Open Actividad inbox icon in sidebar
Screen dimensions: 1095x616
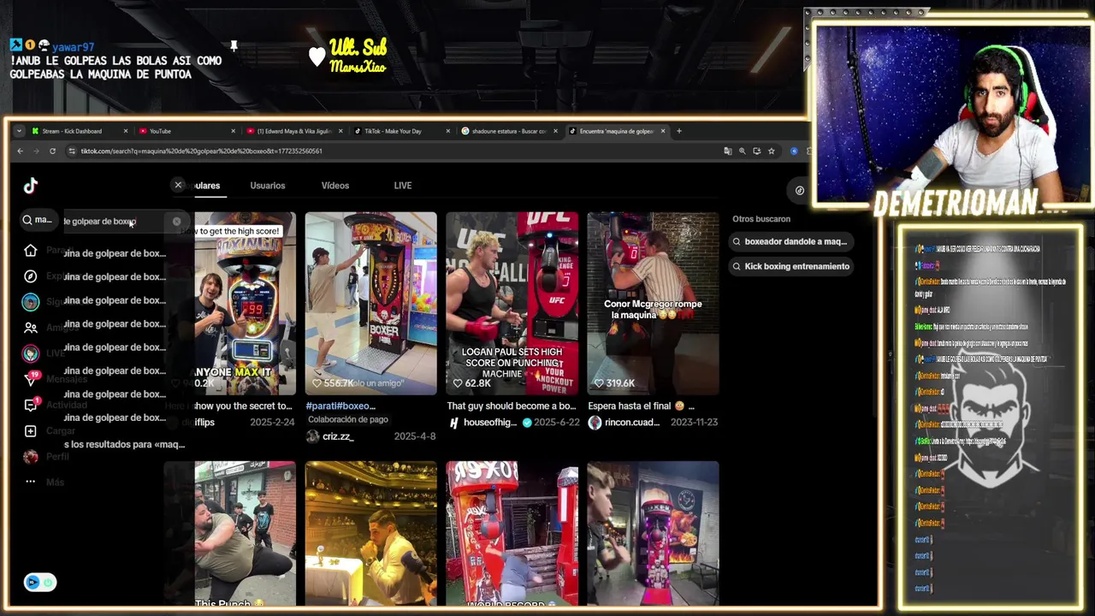pyautogui.click(x=31, y=405)
